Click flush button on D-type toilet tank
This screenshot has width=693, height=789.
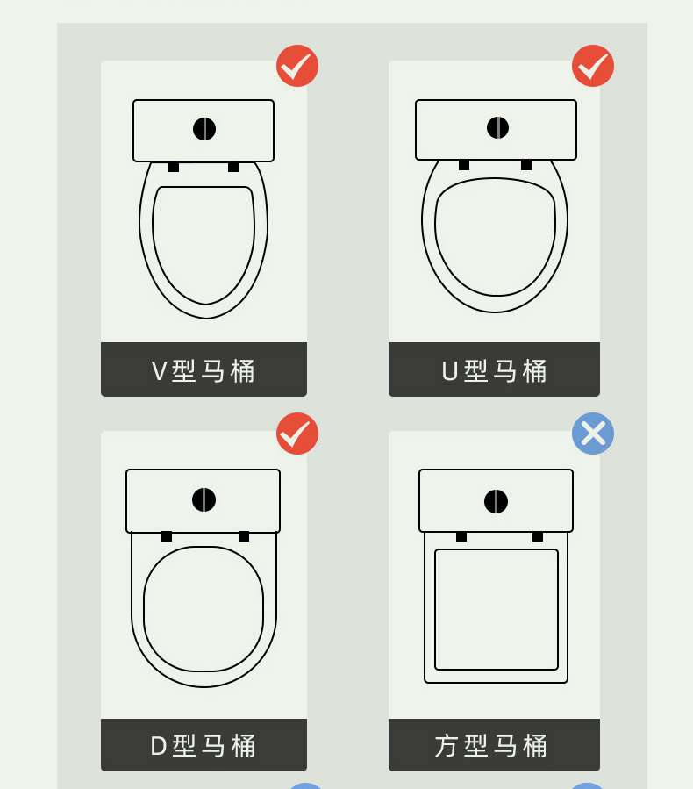click(x=204, y=499)
